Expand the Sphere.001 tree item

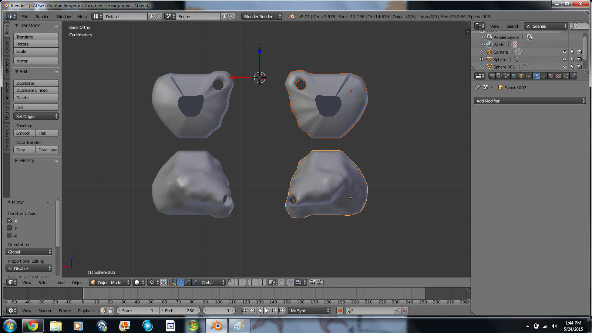[x=481, y=67]
